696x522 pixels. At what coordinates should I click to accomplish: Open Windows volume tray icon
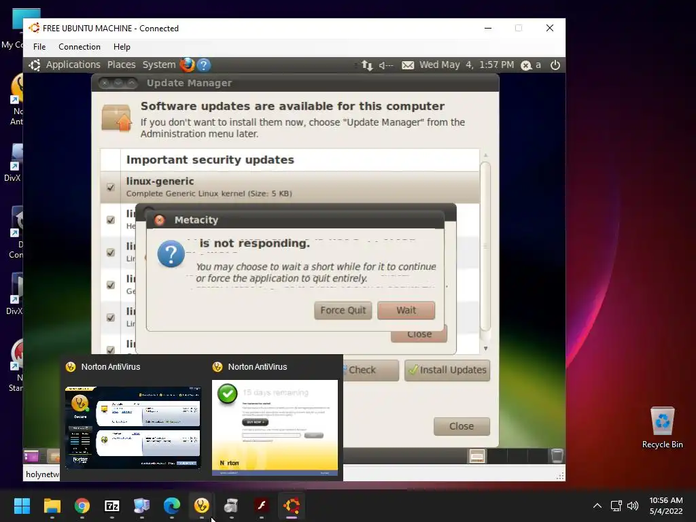tap(633, 506)
